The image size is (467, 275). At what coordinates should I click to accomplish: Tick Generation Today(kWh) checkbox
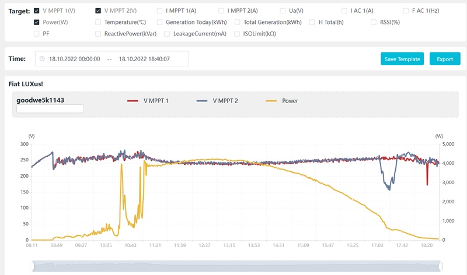(x=159, y=22)
